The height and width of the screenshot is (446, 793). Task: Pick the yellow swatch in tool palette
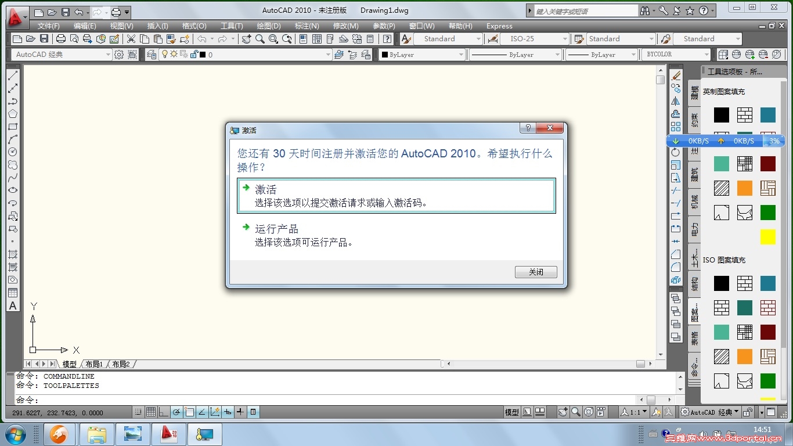[x=768, y=237]
